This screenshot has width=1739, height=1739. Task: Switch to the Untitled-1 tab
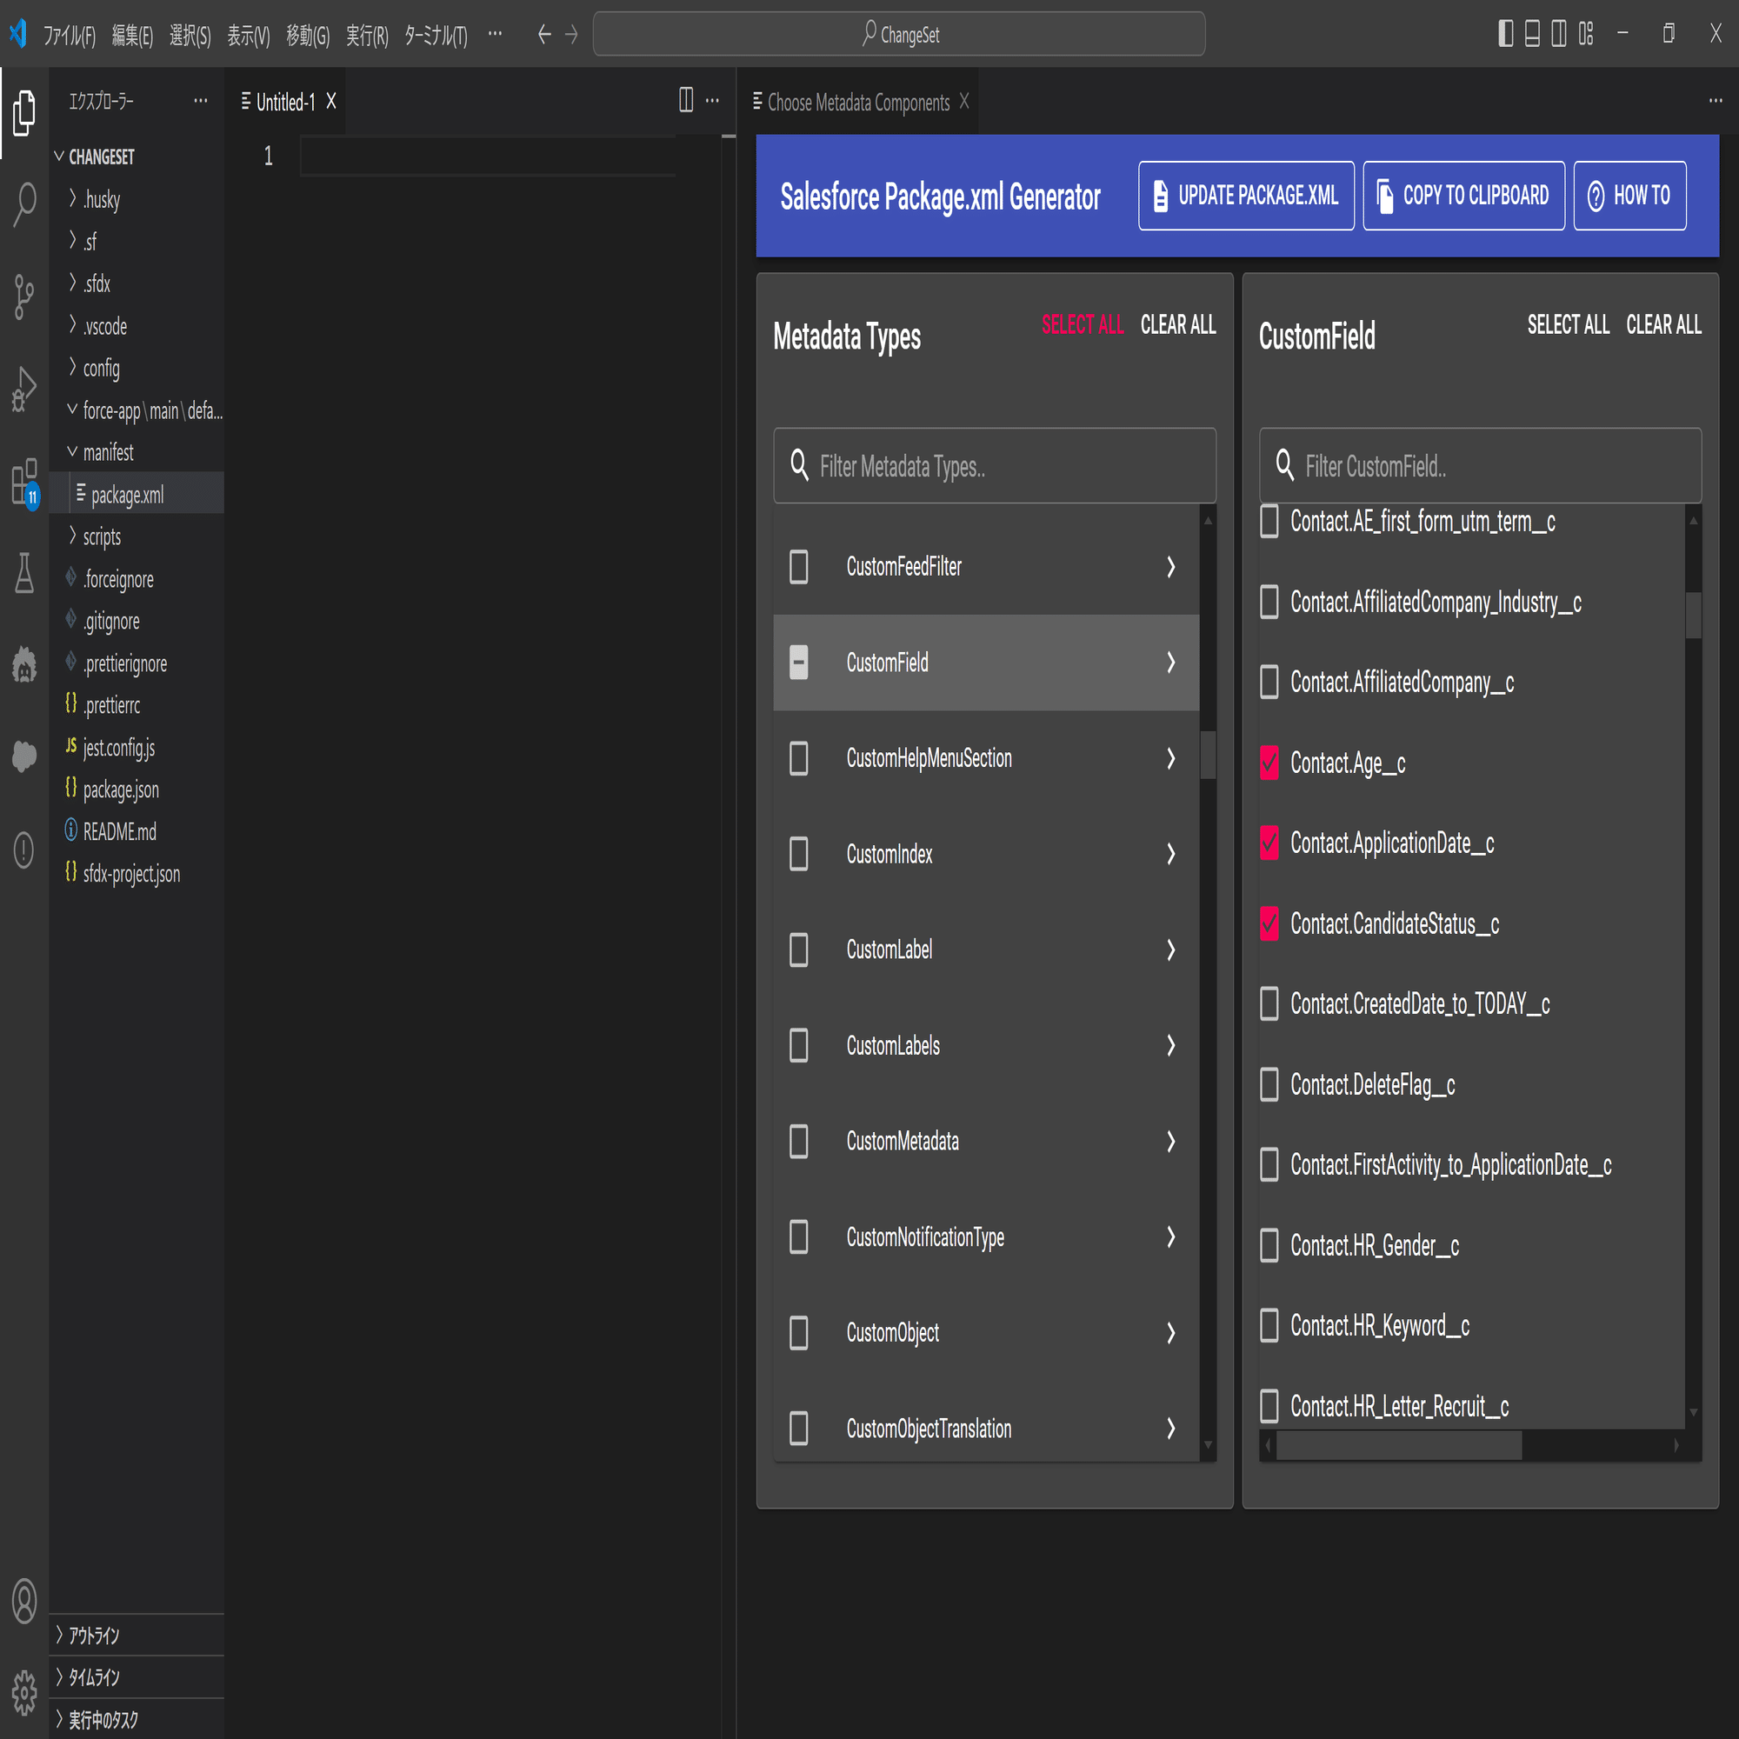click(x=285, y=102)
